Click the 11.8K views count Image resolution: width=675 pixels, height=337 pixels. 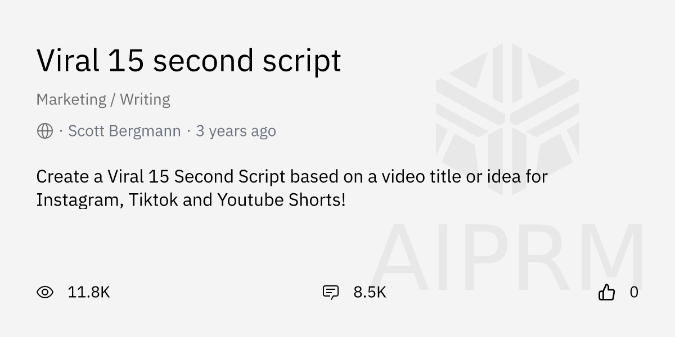pos(88,292)
